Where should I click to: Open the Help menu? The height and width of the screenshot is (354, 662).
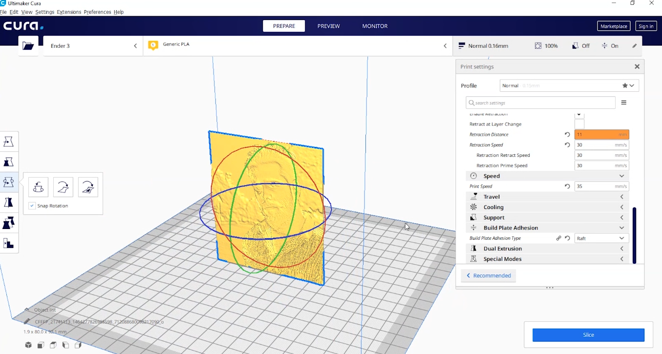tap(119, 12)
